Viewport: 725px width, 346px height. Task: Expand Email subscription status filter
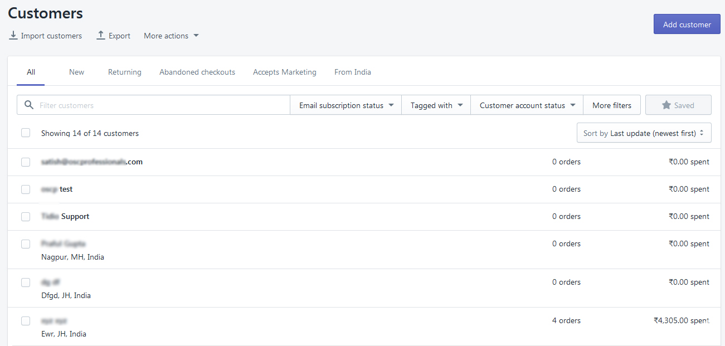[346, 105]
